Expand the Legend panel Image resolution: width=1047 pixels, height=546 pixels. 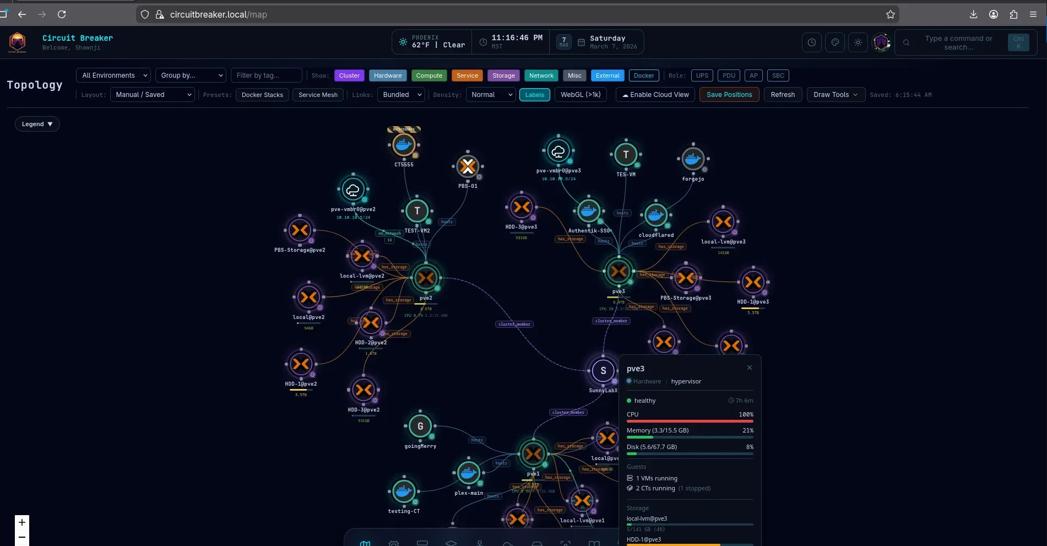click(37, 124)
